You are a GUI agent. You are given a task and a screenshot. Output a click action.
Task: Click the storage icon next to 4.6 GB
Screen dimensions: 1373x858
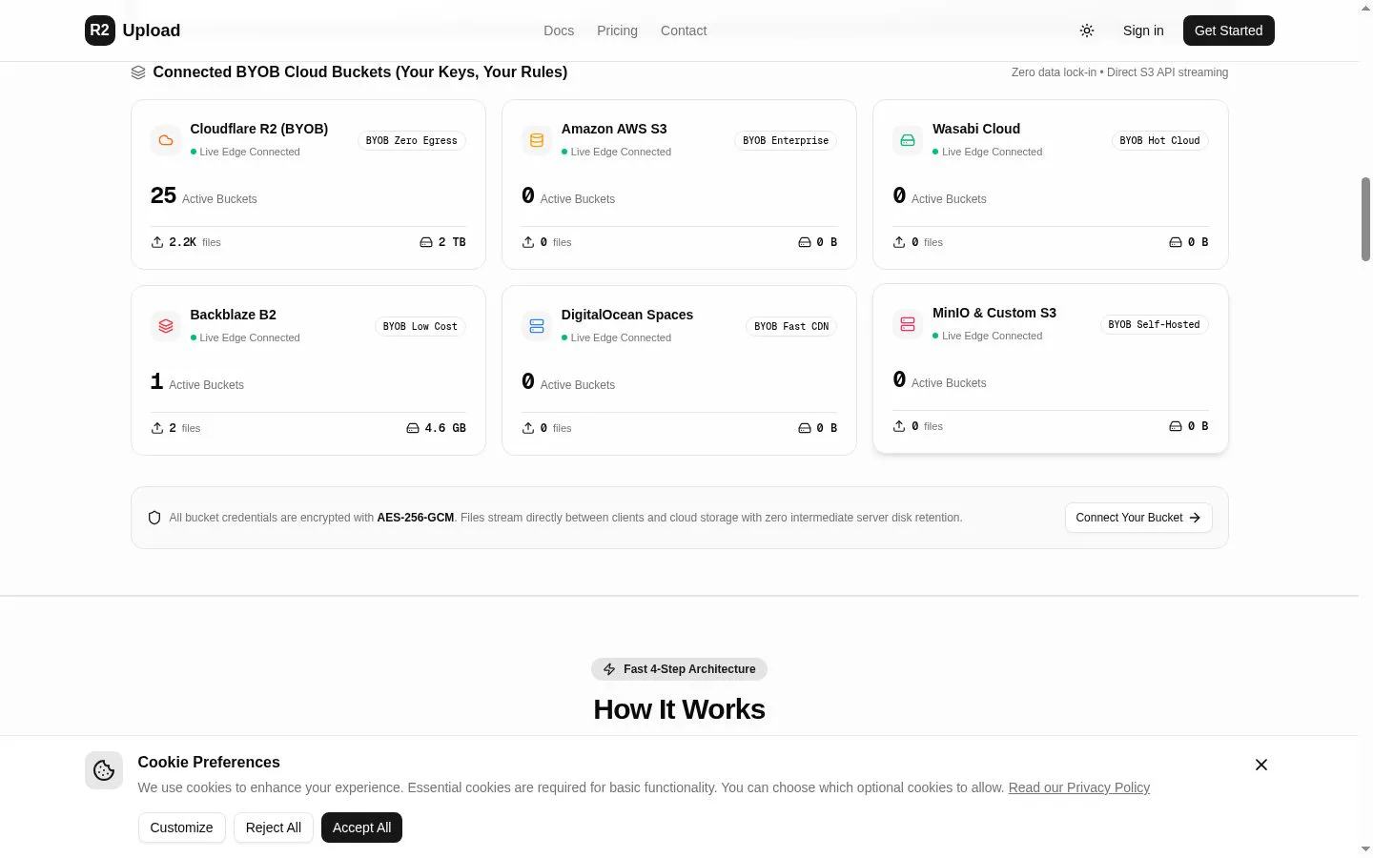pos(413,428)
